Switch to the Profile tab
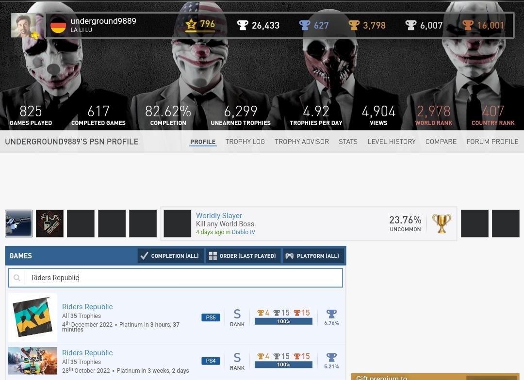524x380 pixels. click(x=203, y=142)
